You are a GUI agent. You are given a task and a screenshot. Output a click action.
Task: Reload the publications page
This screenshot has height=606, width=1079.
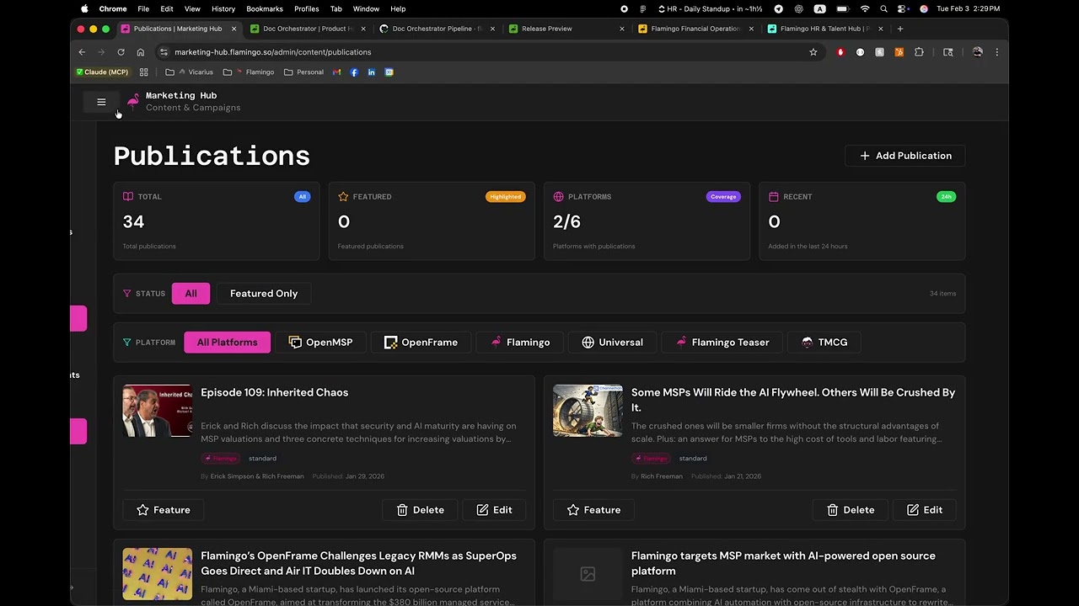tap(121, 52)
